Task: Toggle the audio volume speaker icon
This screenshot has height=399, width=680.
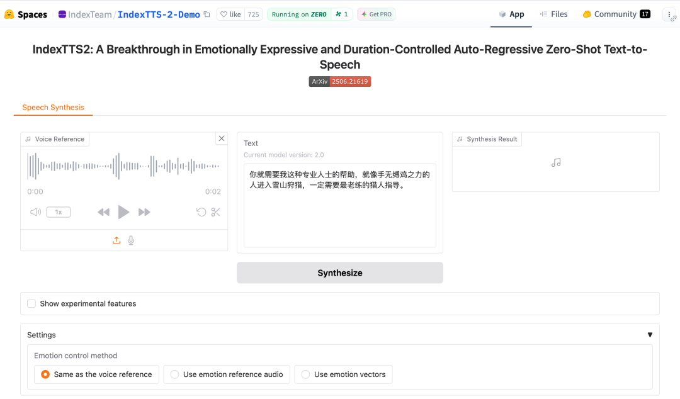Action: coord(35,212)
